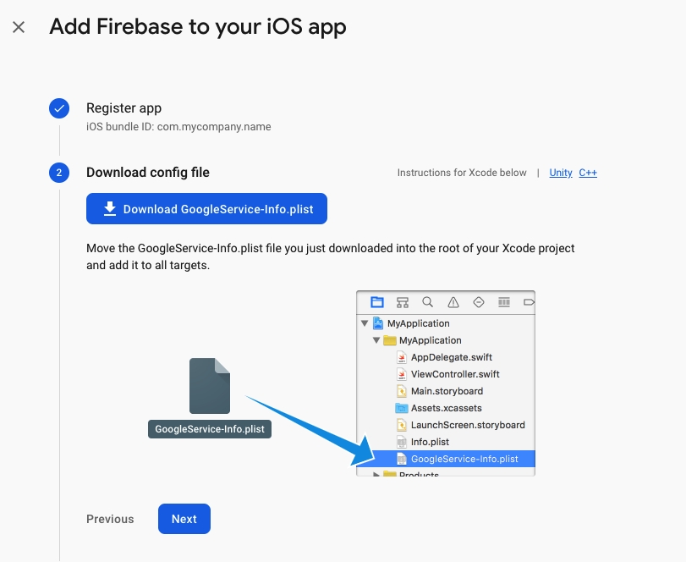
Task: Click the magnifying glass find navigator icon
Action: pos(428,302)
